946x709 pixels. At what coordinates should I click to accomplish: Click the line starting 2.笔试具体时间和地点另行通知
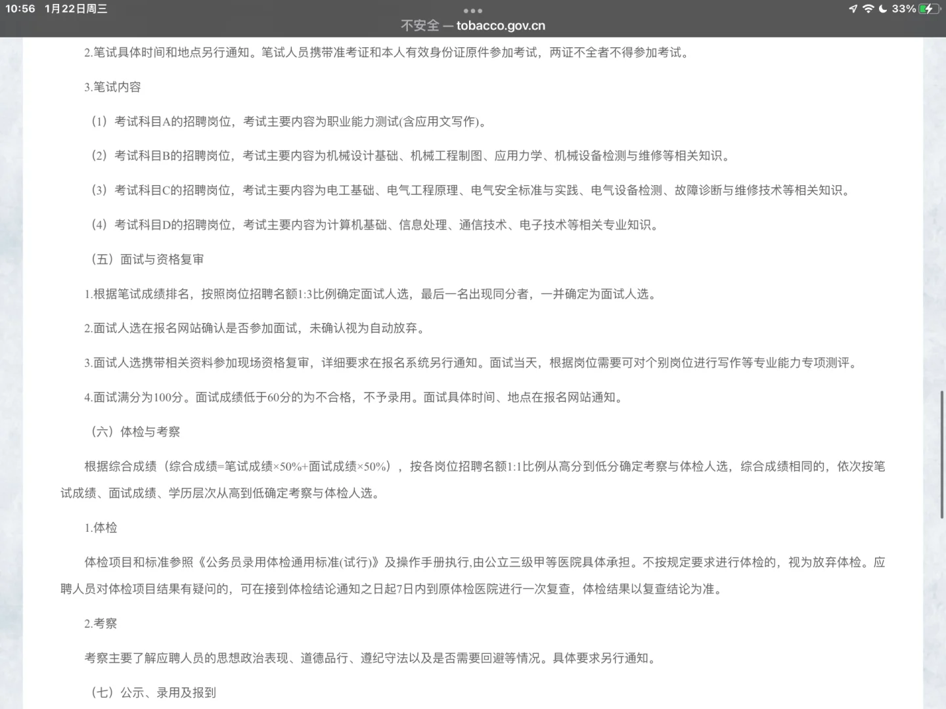388,53
